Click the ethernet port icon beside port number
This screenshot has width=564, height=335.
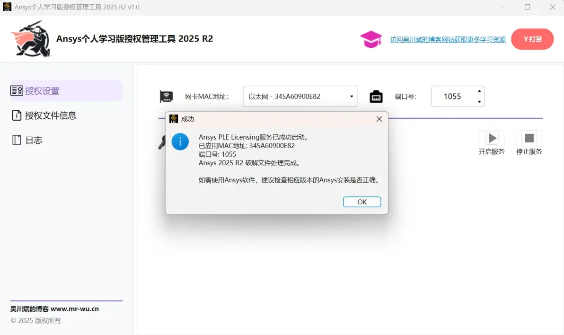376,97
